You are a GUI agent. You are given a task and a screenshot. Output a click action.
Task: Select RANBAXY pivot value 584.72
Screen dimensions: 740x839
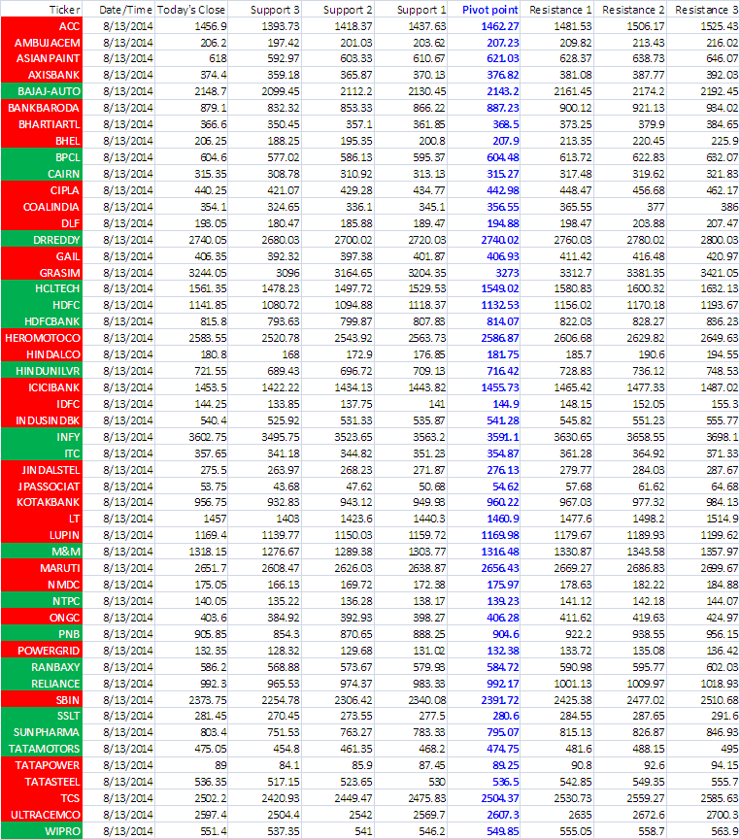(x=502, y=668)
